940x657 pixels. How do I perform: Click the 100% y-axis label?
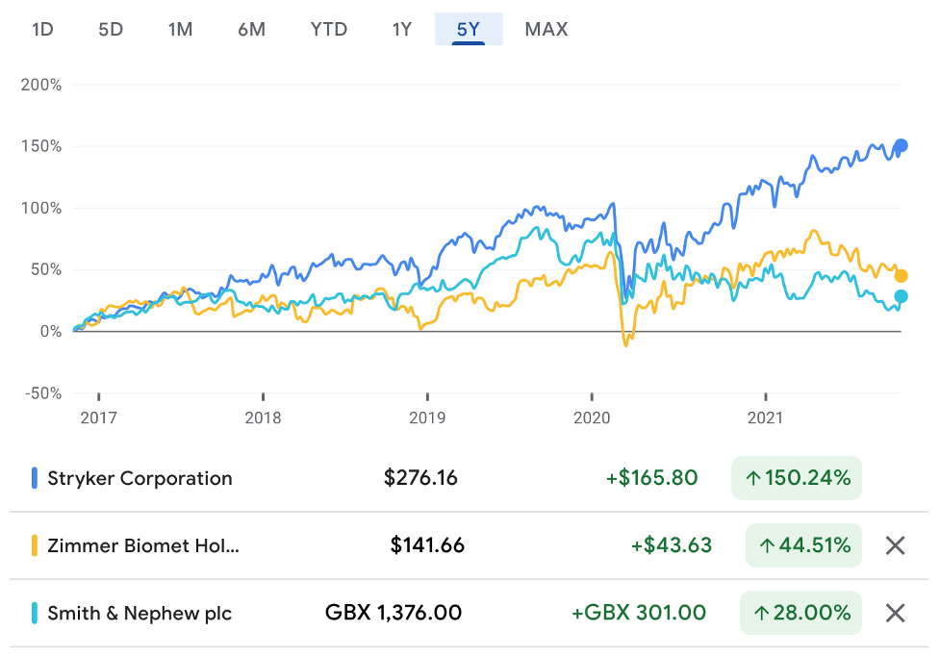coord(40,208)
